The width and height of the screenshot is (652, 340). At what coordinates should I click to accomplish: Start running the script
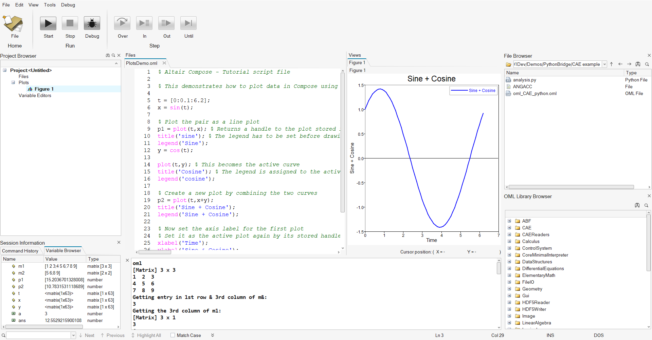[x=48, y=23]
